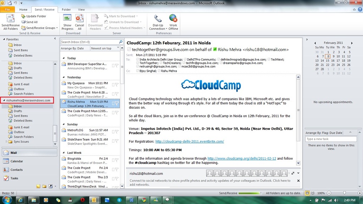Minimize the ribbon with caret icon
Image resolution: width=363 pixels, height=204 pixels.
click(x=354, y=10)
